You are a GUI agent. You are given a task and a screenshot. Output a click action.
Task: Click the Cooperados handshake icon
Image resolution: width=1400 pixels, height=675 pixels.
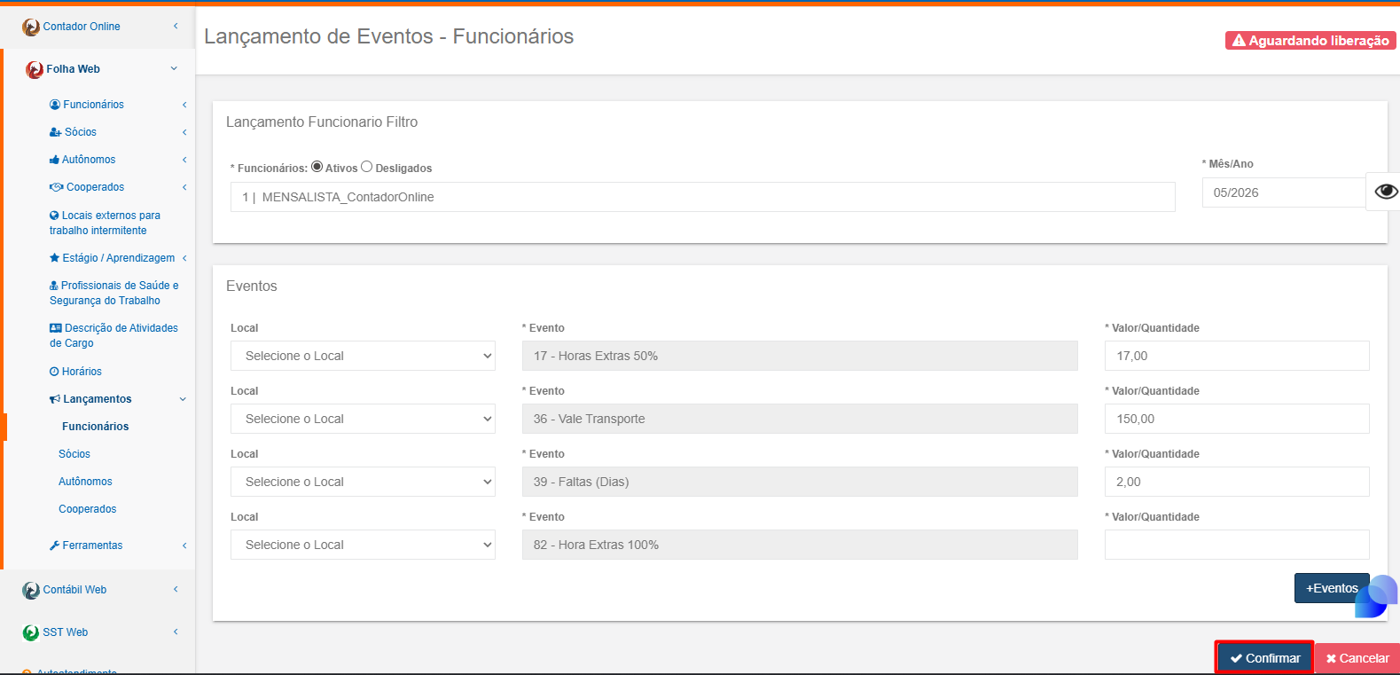coord(57,187)
